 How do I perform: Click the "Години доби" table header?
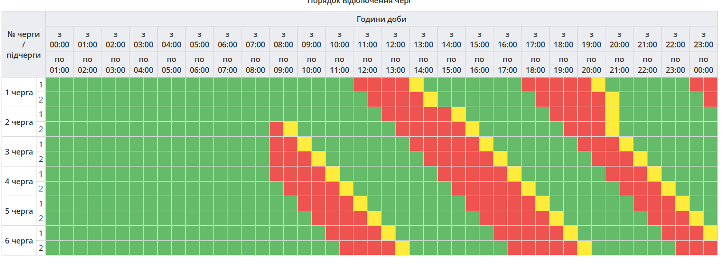point(381,19)
